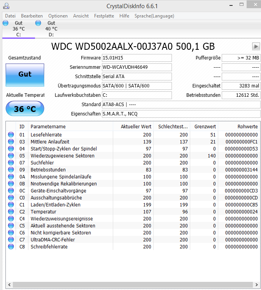Open the Datei menu
This screenshot has height=290, width=261.
click(10, 16)
